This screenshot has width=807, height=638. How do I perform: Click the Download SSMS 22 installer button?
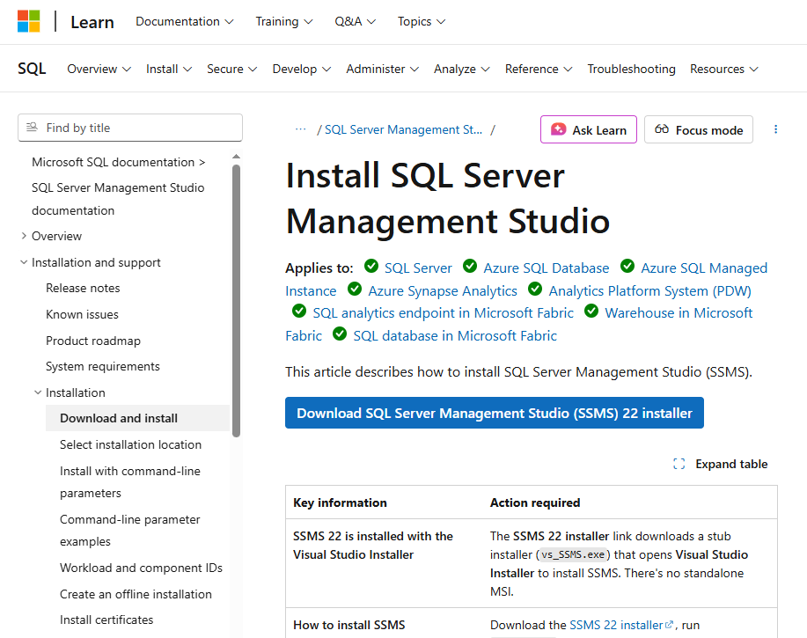pos(494,413)
